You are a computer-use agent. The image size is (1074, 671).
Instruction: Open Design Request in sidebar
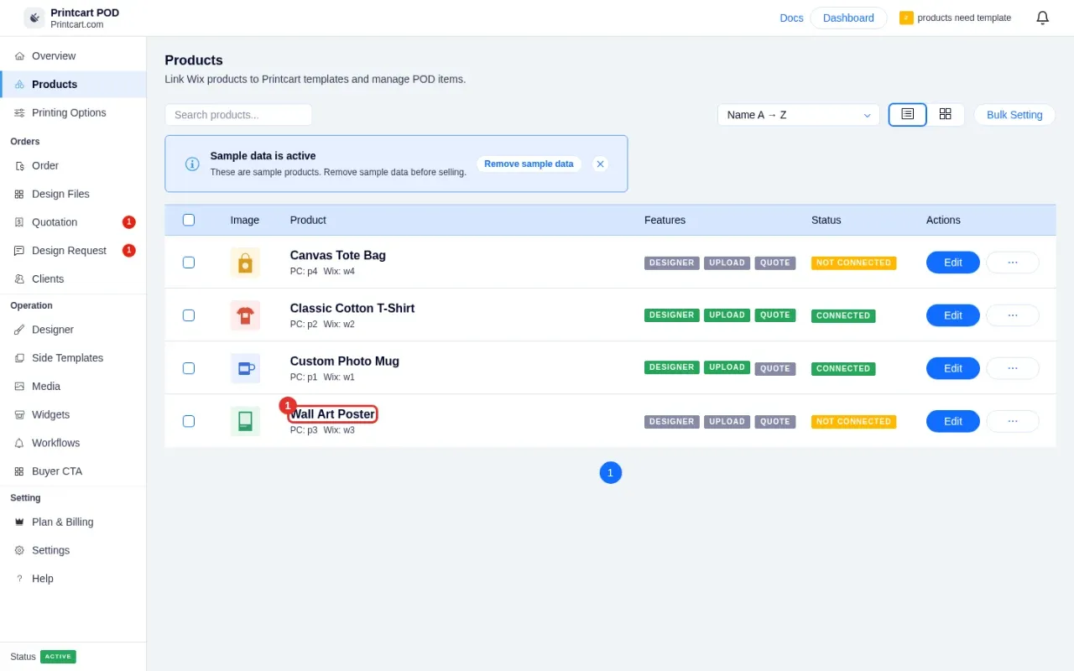[x=73, y=251]
